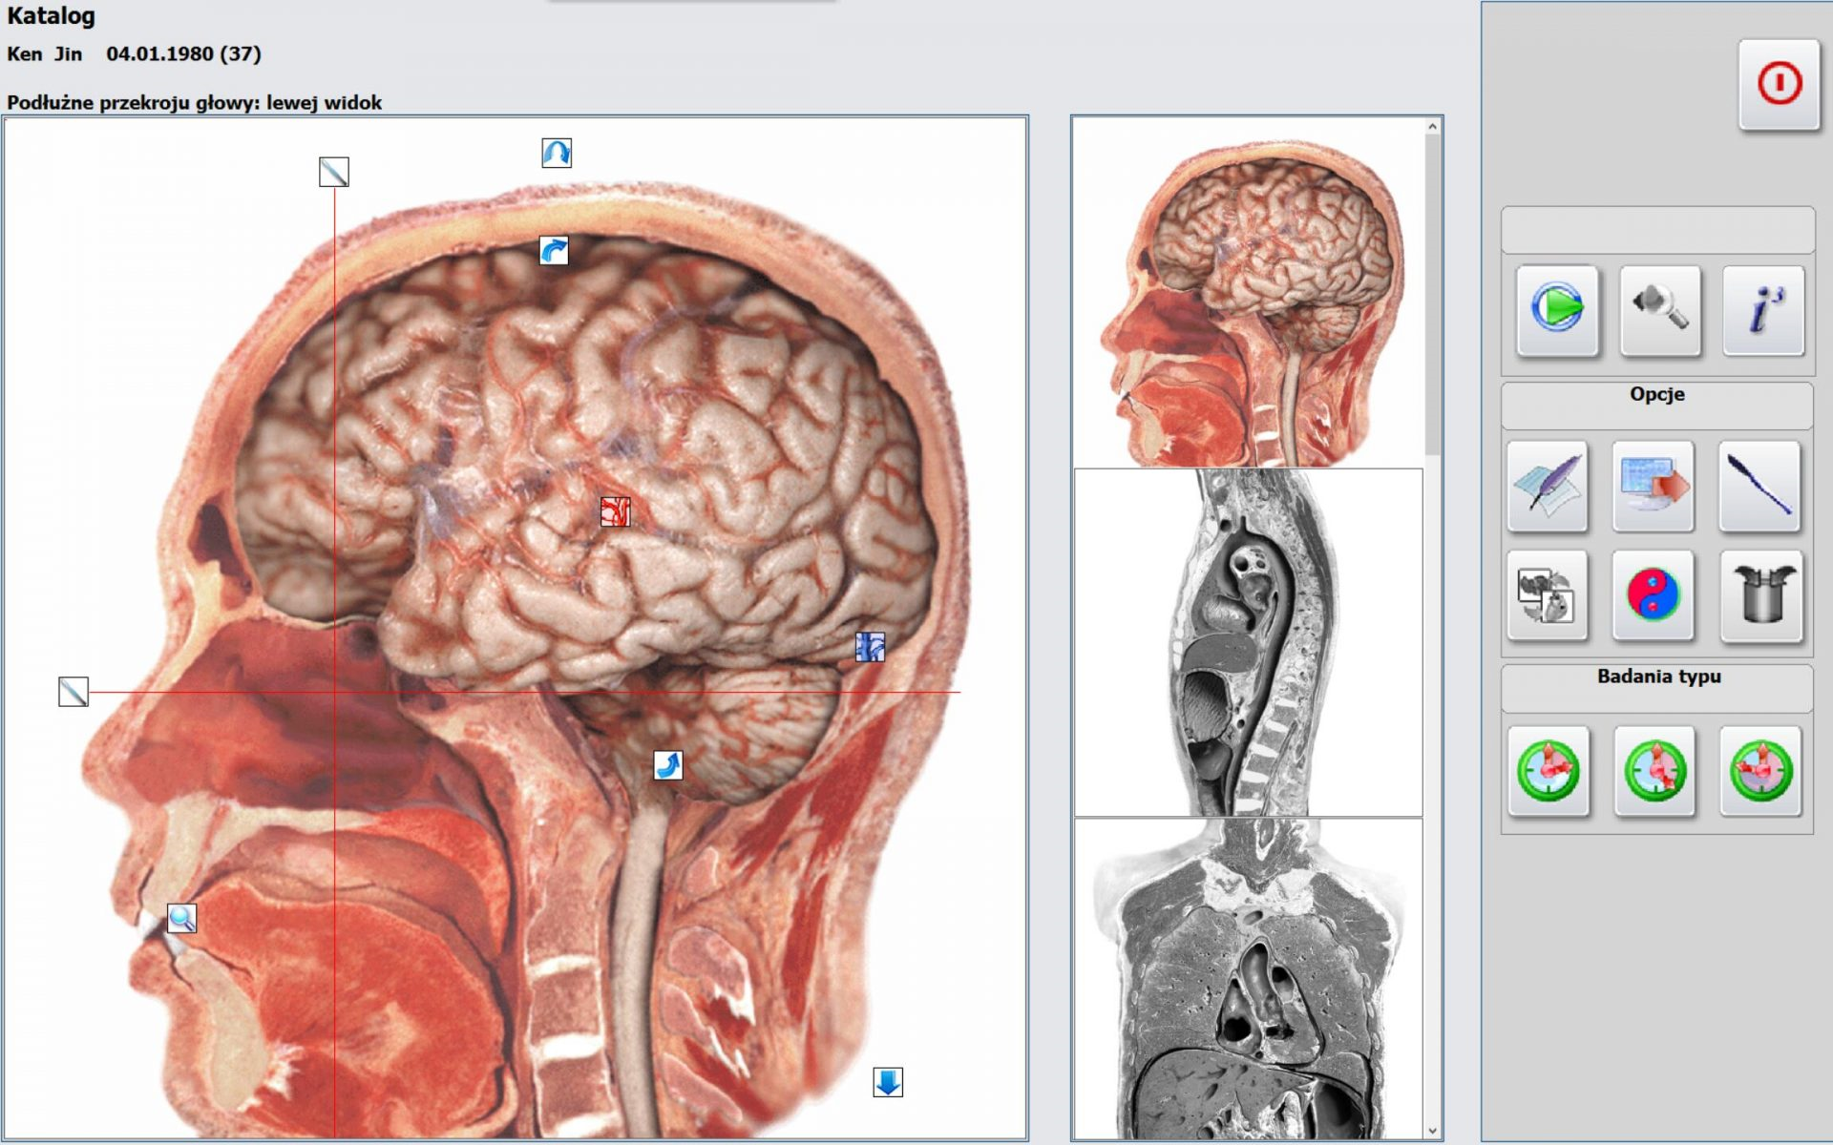Click the metal cylinder container icon
The height and width of the screenshot is (1145, 1833).
pyautogui.click(x=1761, y=594)
